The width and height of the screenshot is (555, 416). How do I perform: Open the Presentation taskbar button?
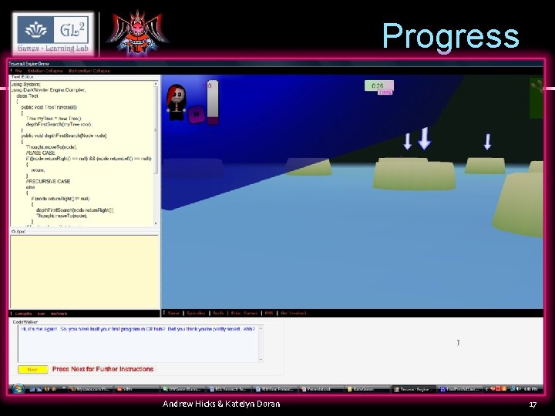(x=321, y=390)
